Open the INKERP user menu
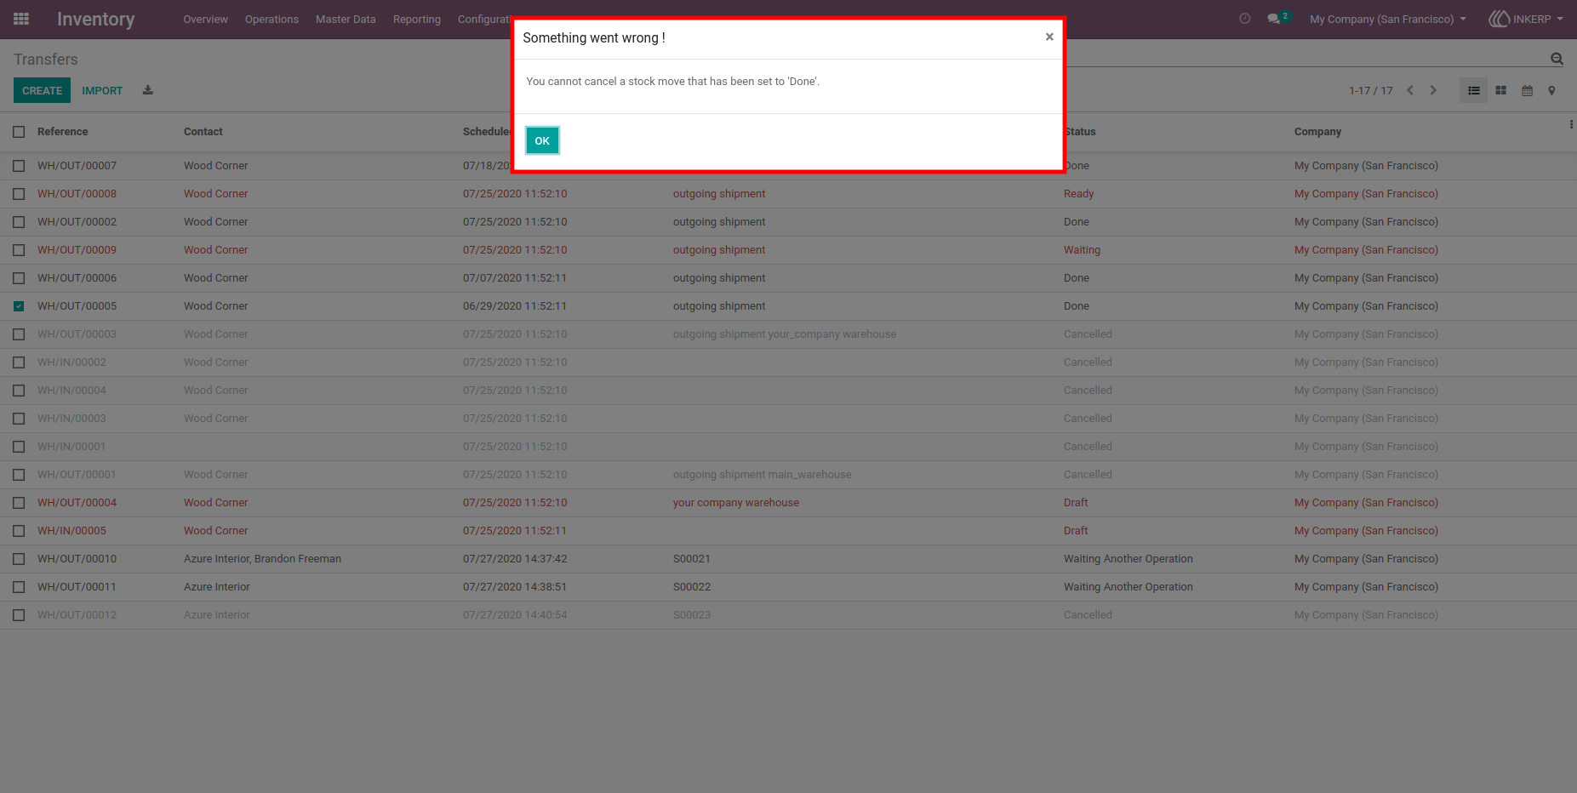The height and width of the screenshot is (793, 1577). (x=1525, y=19)
